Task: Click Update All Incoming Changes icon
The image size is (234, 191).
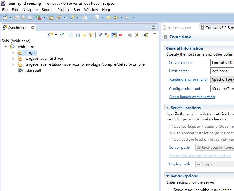Action: pyautogui.click(x=130, y=35)
